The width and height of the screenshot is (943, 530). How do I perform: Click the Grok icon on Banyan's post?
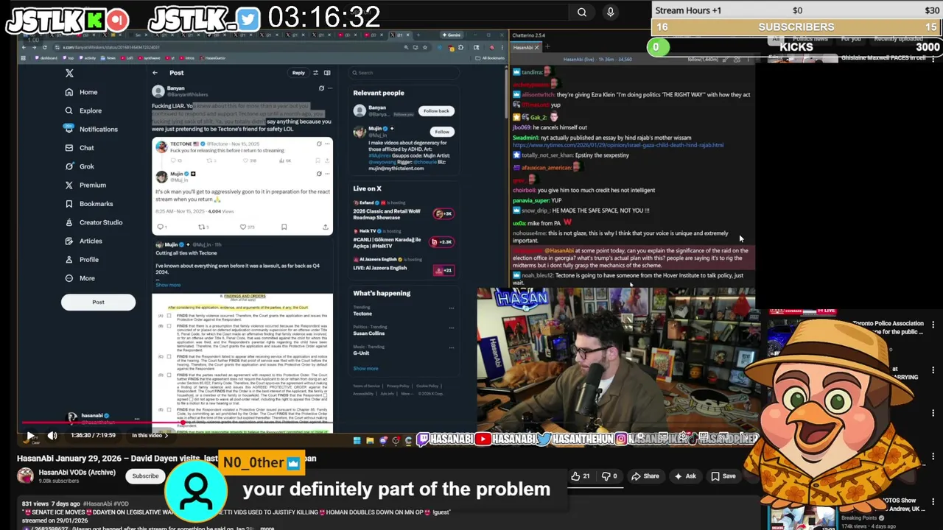pos(321,88)
